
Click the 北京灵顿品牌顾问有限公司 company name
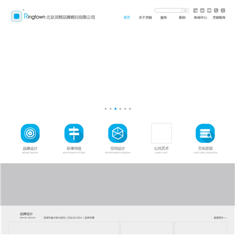coord(70,17)
